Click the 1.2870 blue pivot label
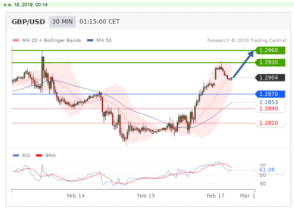 point(270,94)
